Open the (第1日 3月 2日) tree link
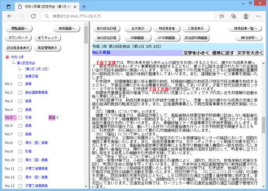 [37, 69]
